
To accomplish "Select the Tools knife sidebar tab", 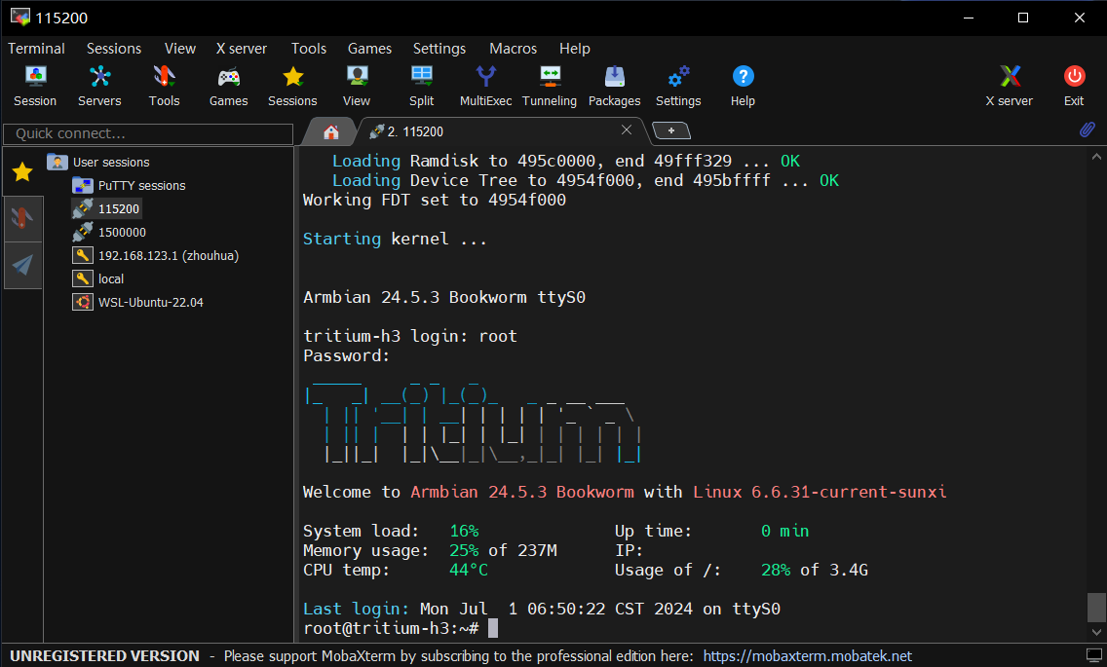I will [x=22, y=219].
